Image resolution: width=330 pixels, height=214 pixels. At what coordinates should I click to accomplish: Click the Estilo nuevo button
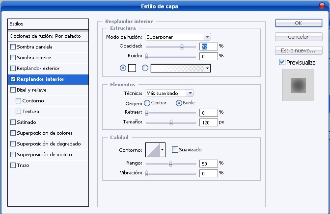(298, 50)
